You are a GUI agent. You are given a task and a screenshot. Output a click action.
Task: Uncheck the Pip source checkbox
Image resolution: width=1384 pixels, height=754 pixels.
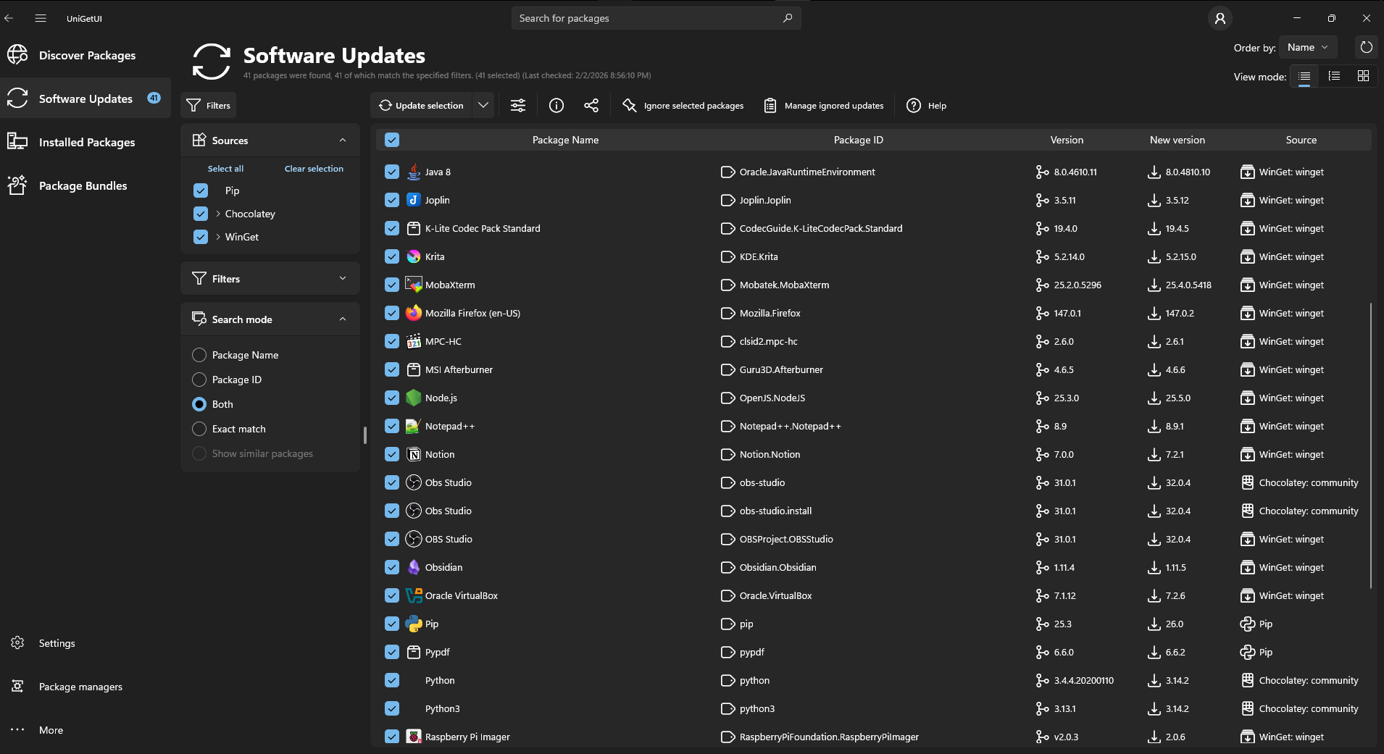tap(201, 190)
